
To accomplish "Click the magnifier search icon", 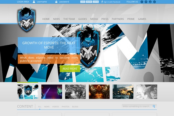I will pyautogui.click(x=154, y=106).
